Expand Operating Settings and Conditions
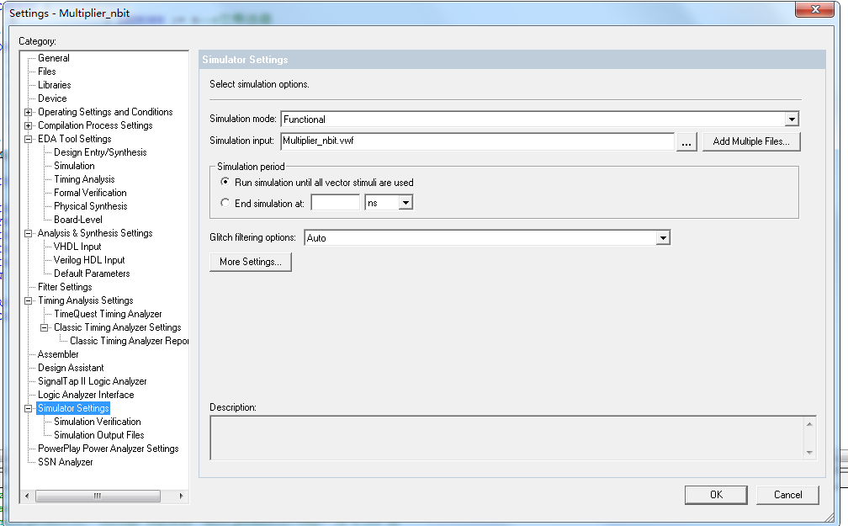848x526 pixels. pyautogui.click(x=28, y=112)
